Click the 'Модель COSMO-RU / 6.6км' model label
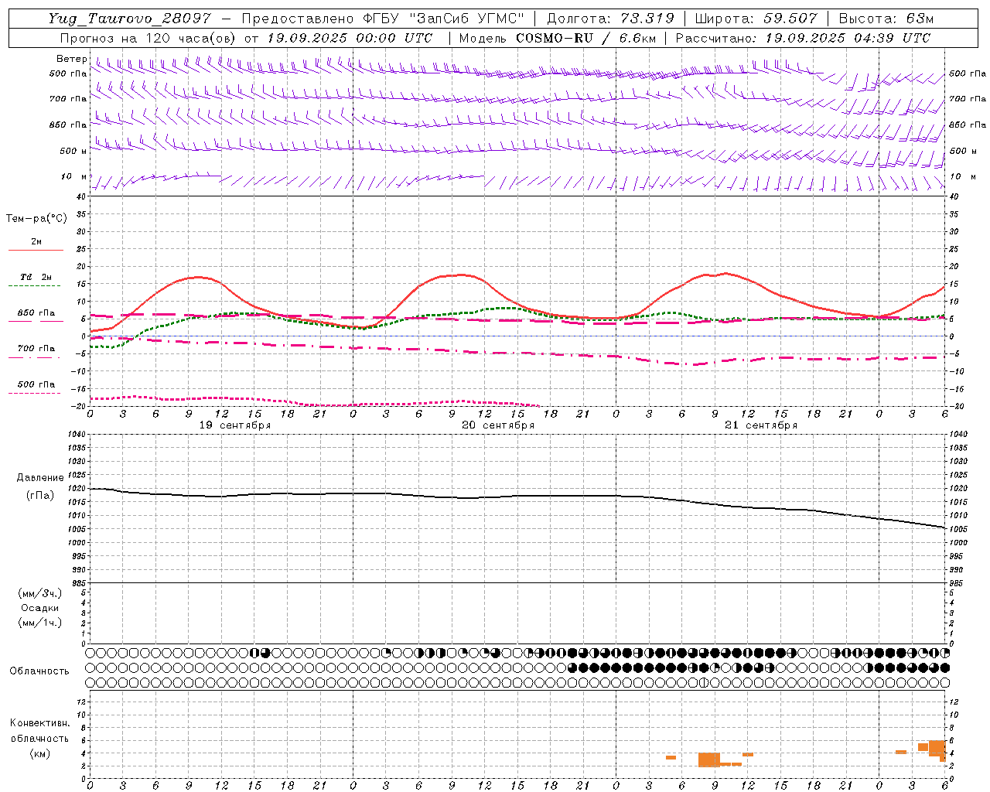The height and width of the screenshot is (792, 990). point(557,38)
